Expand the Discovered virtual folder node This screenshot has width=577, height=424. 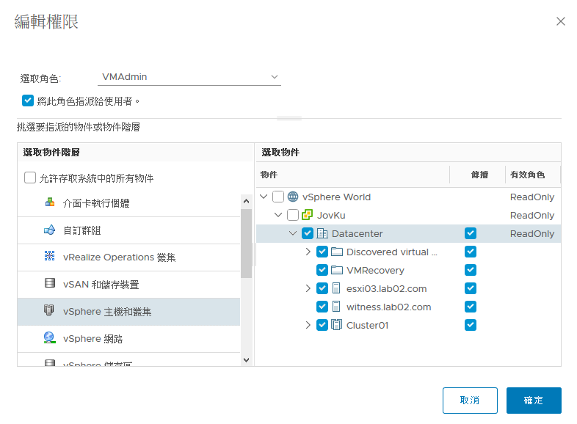pyautogui.click(x=308, y=252)
